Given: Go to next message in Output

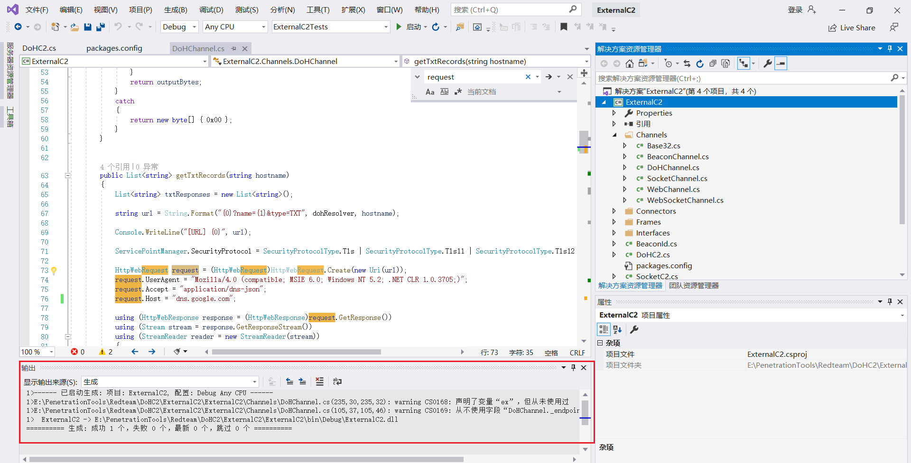Looking at the screenshot, I should click(302, 381).
